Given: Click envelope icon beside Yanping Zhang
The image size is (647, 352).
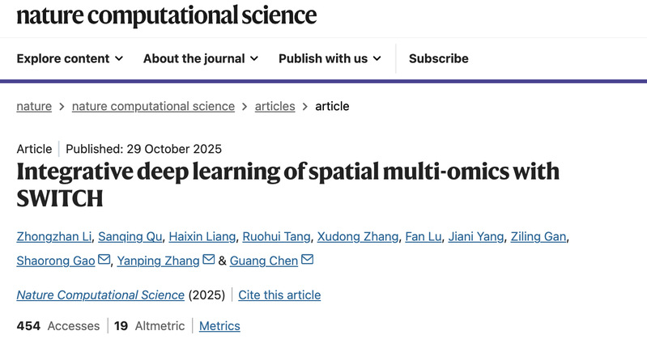Looking at the screenshot, I should (209, 260).
